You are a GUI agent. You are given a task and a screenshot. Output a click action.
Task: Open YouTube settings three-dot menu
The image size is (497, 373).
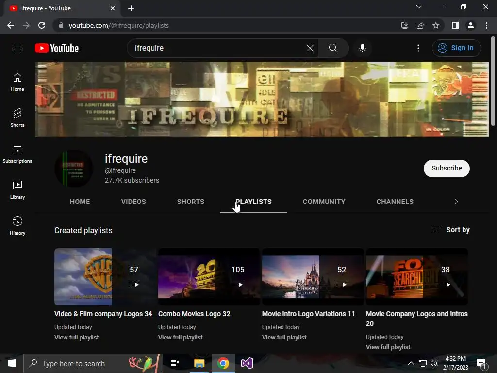(418, 48)
